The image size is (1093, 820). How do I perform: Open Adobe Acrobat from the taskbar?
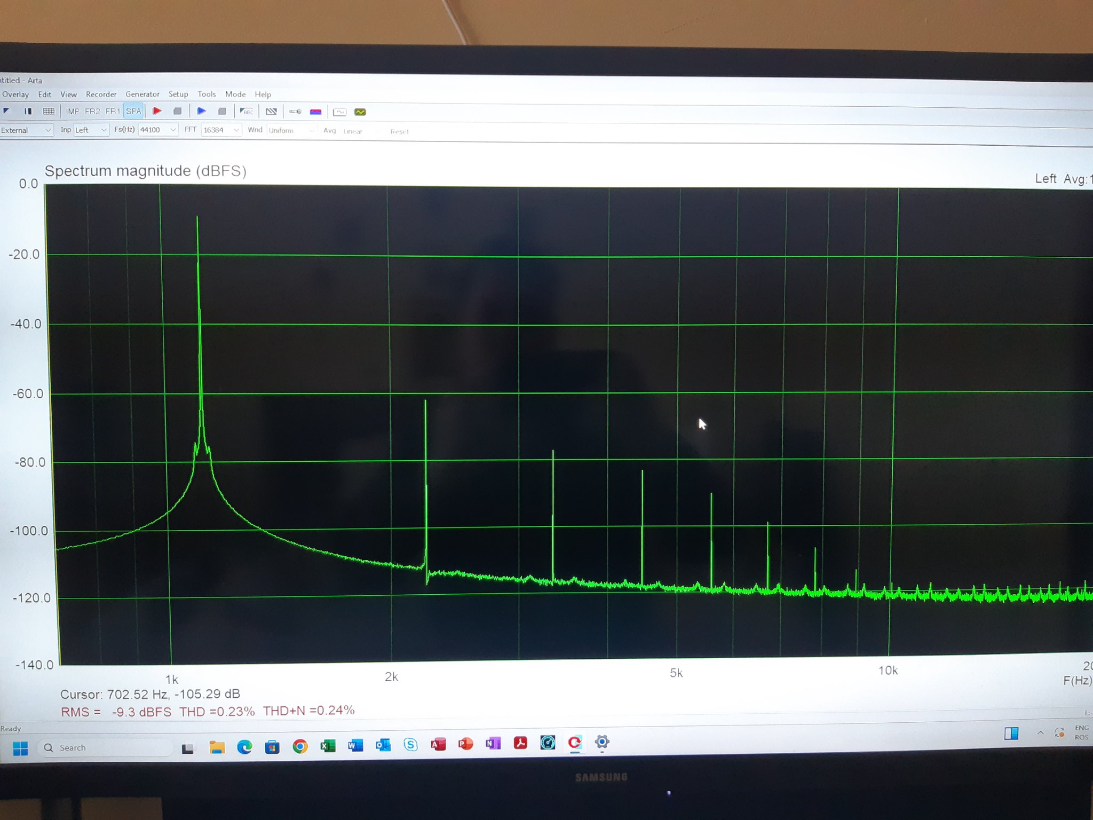coord(520,742)
